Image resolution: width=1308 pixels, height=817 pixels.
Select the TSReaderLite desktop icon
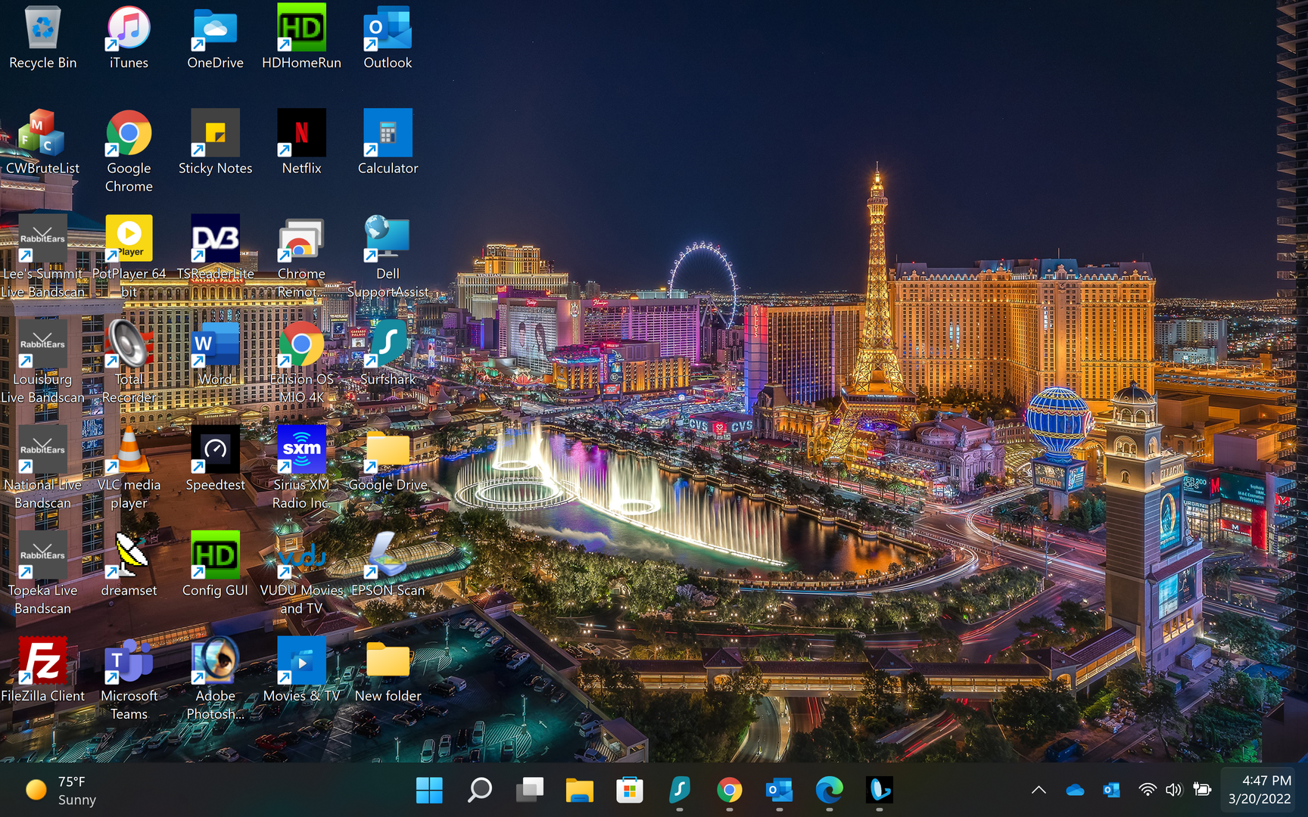pos(215,248)
